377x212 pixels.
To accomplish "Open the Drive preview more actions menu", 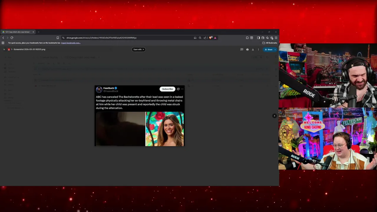I will point(259,49).
